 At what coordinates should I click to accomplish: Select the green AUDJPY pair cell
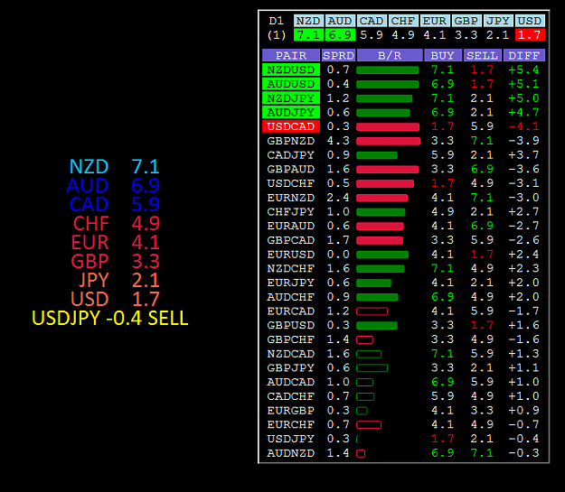point(291,112)
